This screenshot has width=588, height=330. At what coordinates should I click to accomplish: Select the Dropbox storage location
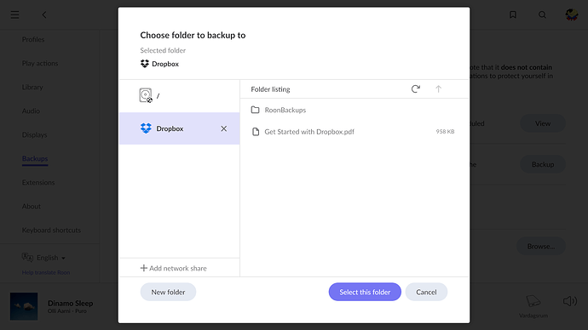click(x=179, y=128)
